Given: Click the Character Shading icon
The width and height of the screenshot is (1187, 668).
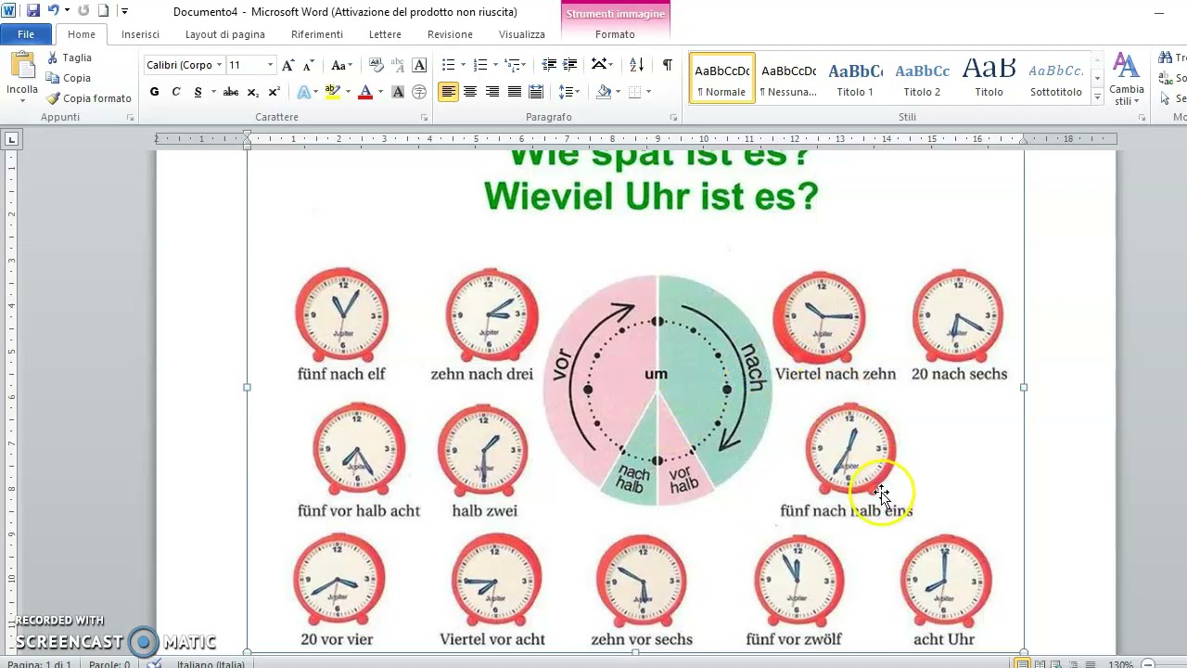Looking at the screenshot, I should pos(398,92).
